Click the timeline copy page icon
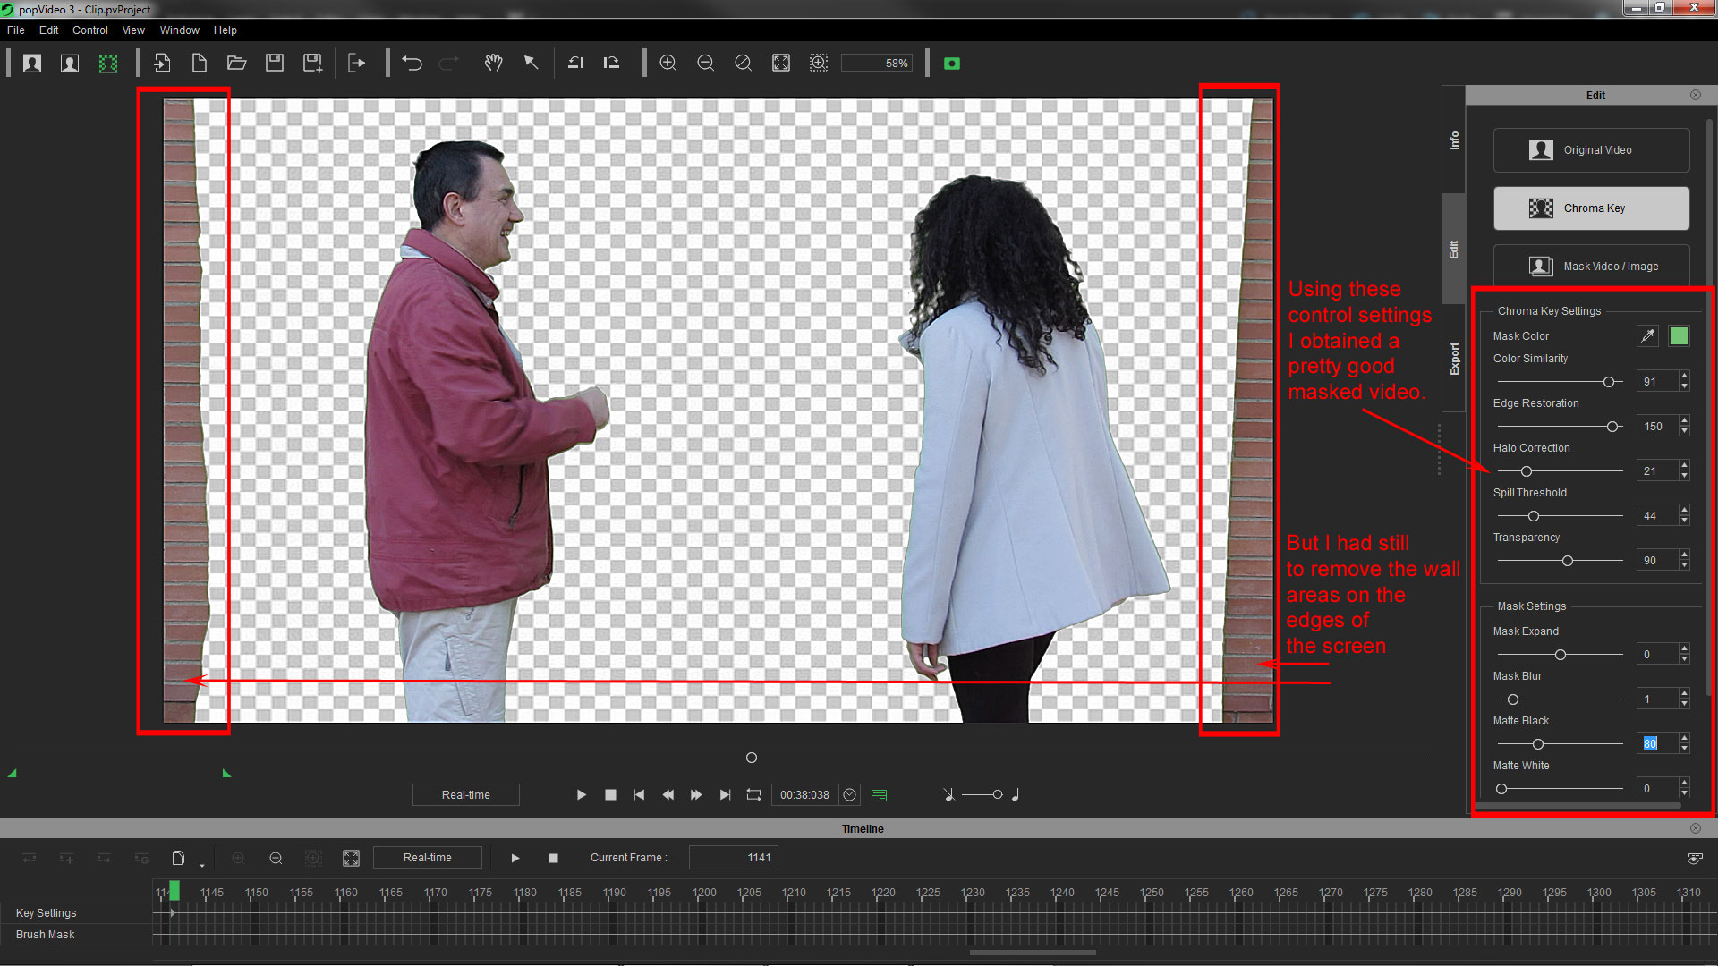Viewport: 1718px width, 966px height. click(178, 858)
